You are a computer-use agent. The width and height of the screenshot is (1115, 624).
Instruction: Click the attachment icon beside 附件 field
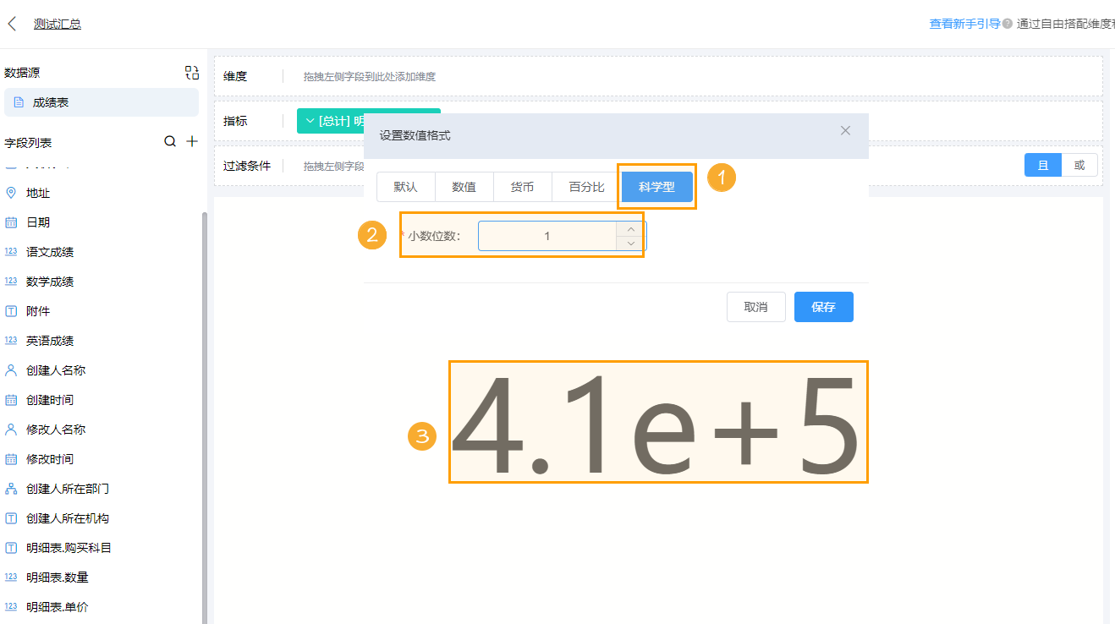point(10,310)
